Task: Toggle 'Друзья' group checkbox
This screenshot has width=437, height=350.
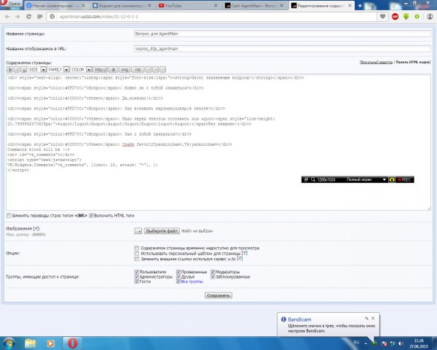Action: (178, 277)
